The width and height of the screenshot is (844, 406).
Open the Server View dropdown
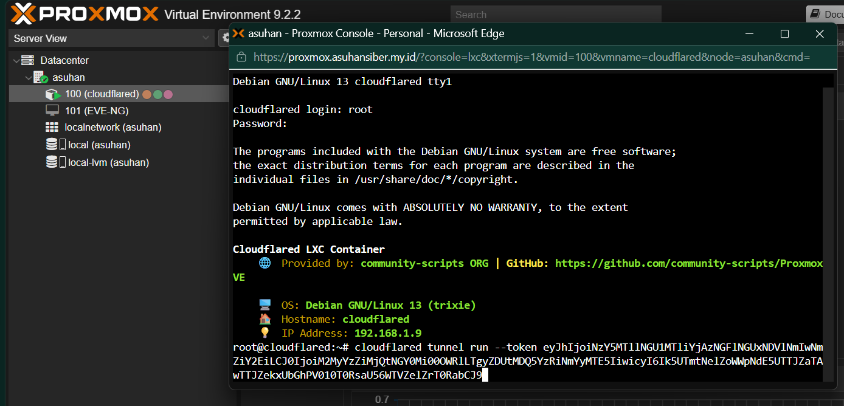(111, 38)
